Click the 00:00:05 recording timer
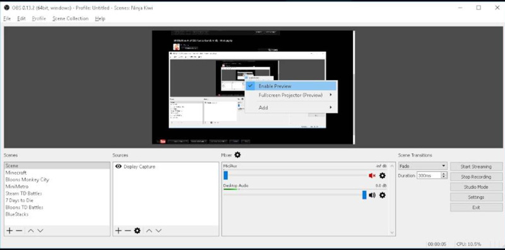Viewport: 505px width, 250px height. coord(437,244)
